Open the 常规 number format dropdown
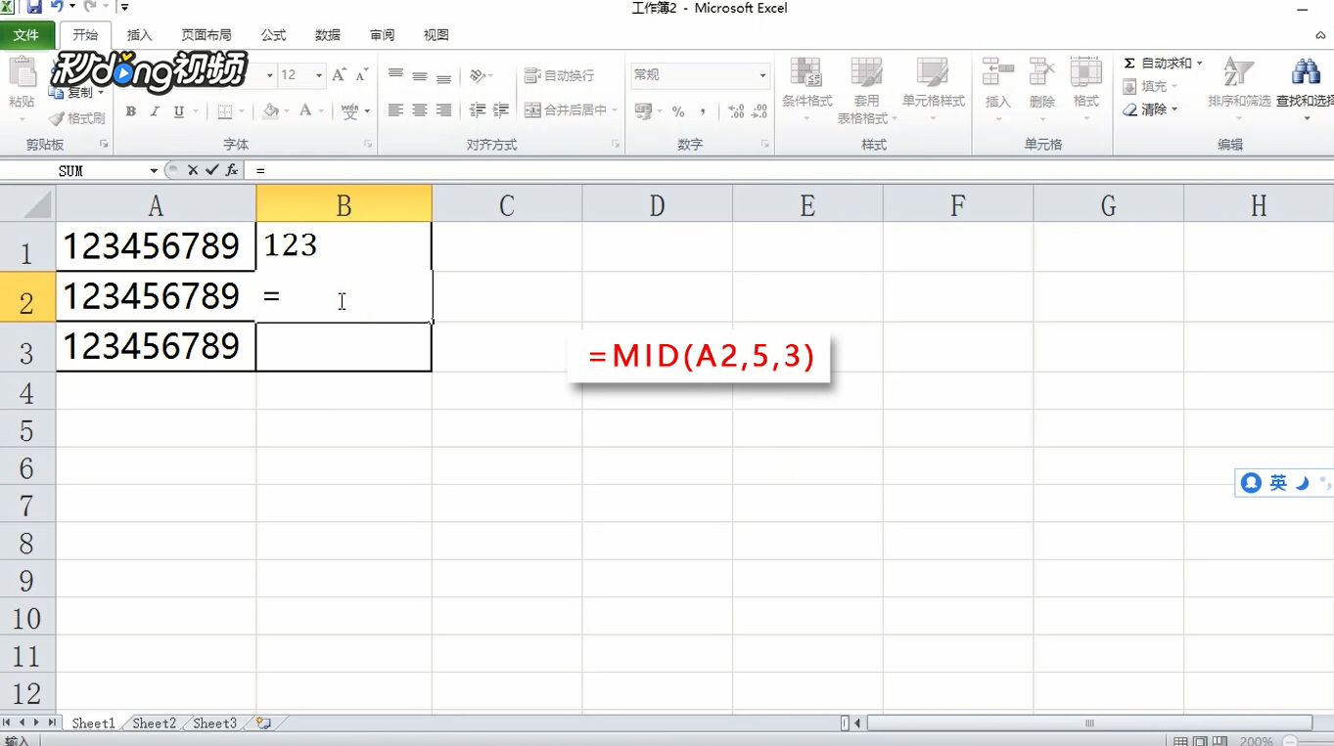 click(x=764, y=74)
